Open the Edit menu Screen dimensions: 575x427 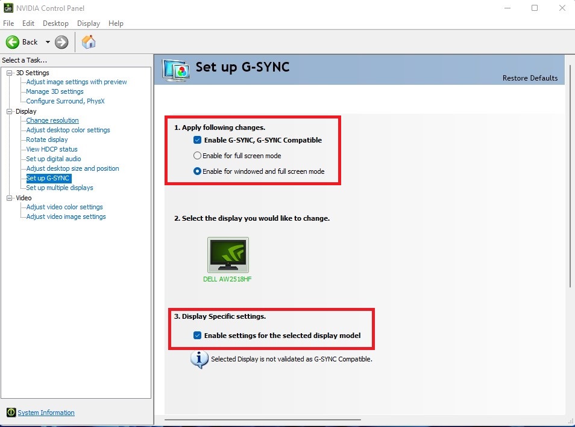click(x=28, y=23)
